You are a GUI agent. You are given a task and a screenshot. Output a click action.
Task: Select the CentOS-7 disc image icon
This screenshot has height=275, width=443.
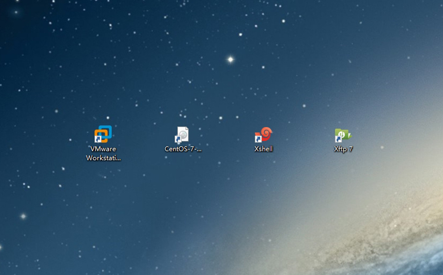[183, 134]
